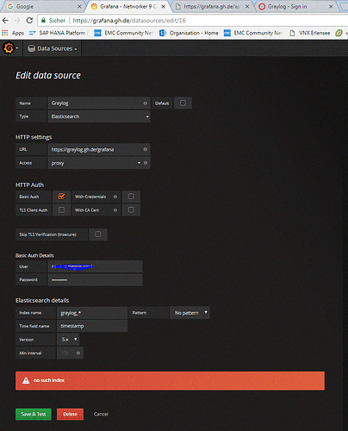The width and height of the screenshot is (348, 431).
Task: Open Organisation - Home bookmark
Action: tap(190, 33)
